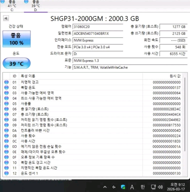Click the status circle for attribute 11
This screenshot has height=192, width=190.
[x=6, y=168]
